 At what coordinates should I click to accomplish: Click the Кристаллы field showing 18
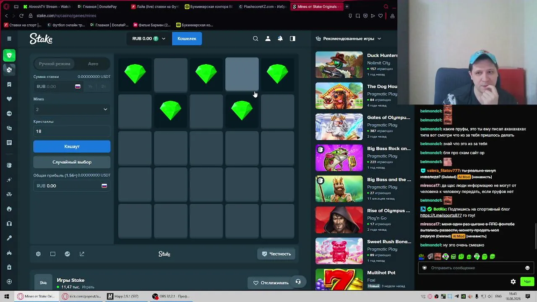[72, 131]
